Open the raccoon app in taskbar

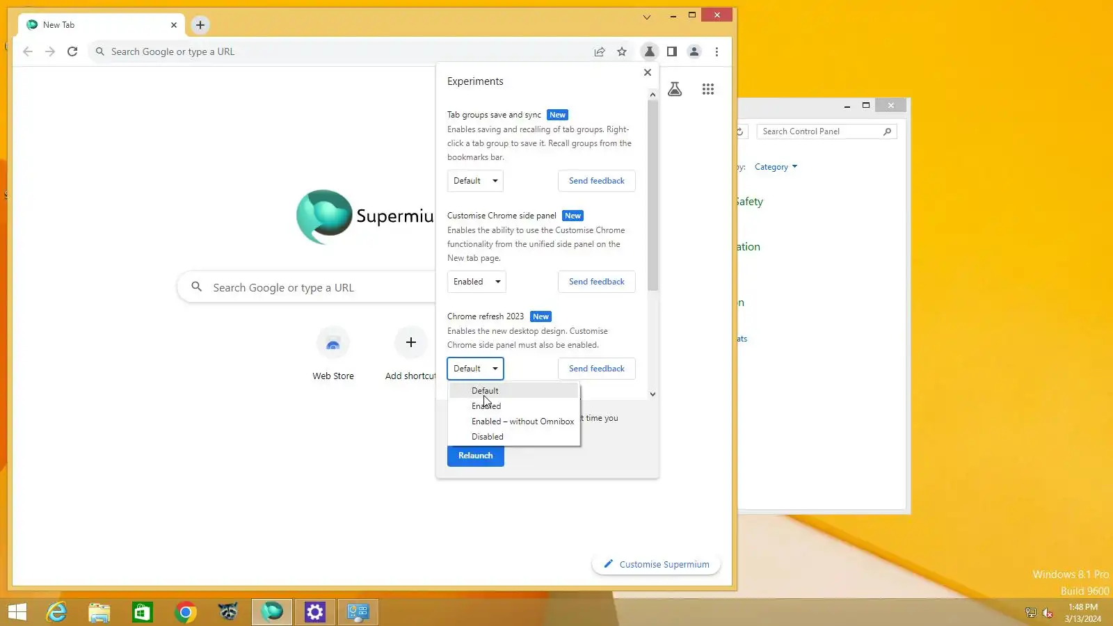228,612
